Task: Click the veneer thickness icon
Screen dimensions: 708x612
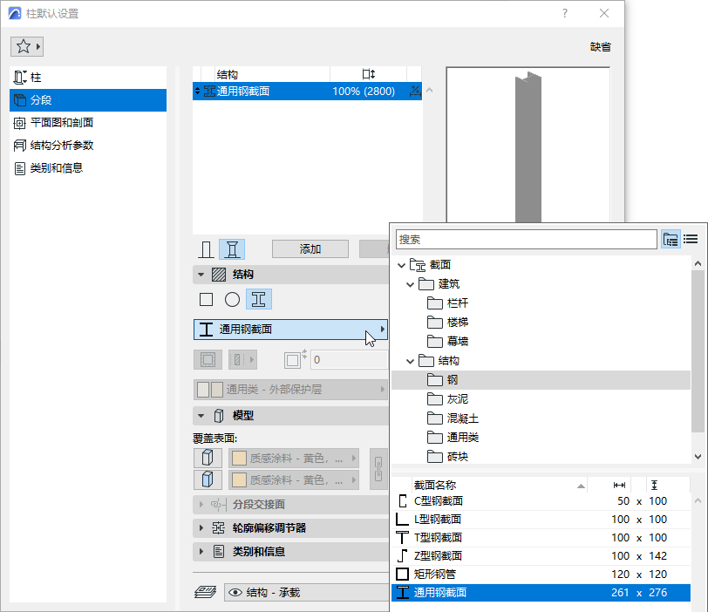Action: (x=295, y=359)
